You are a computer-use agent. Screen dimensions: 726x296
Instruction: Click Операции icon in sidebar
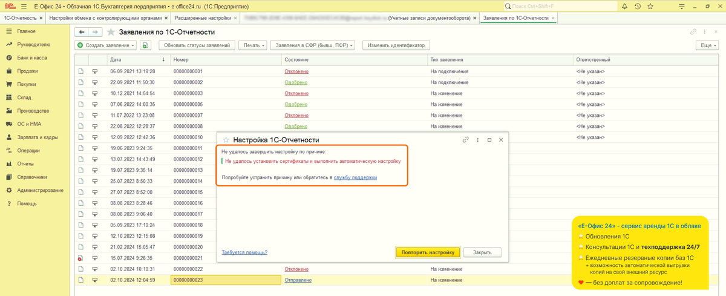pos(9,151)
